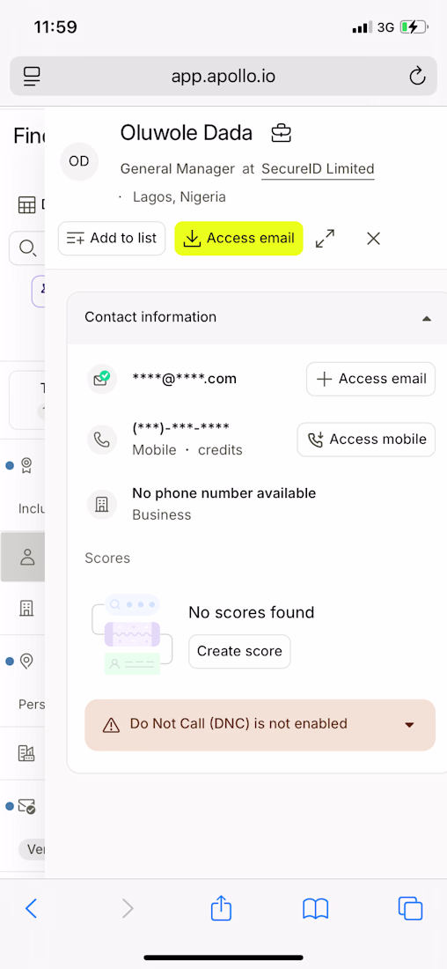447x969 pixels.
Task: Open Safari page settings menu icon
Action: point(32,77)
